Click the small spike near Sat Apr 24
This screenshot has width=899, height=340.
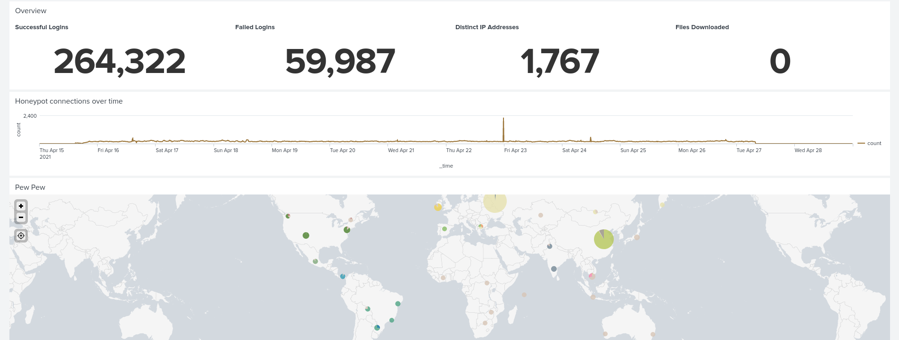point(591,139)
